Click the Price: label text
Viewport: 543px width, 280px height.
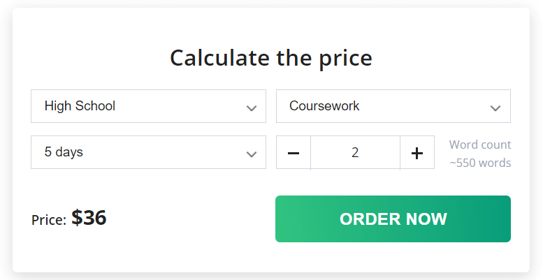click(x=49, y=220)
